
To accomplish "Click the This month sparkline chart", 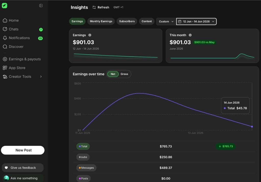I will (x=212, y=56).
